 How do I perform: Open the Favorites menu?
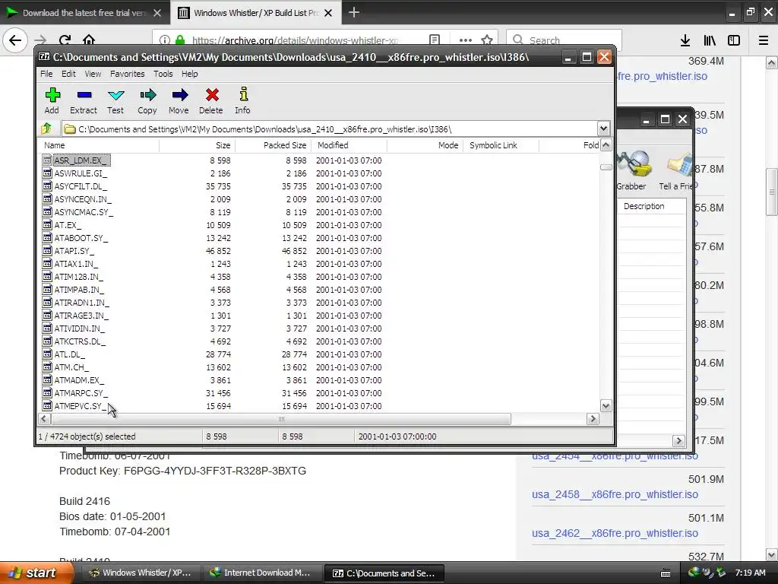(128, 74)
